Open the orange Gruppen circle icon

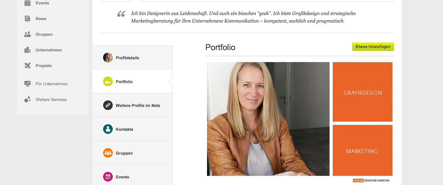coord(108,153)
